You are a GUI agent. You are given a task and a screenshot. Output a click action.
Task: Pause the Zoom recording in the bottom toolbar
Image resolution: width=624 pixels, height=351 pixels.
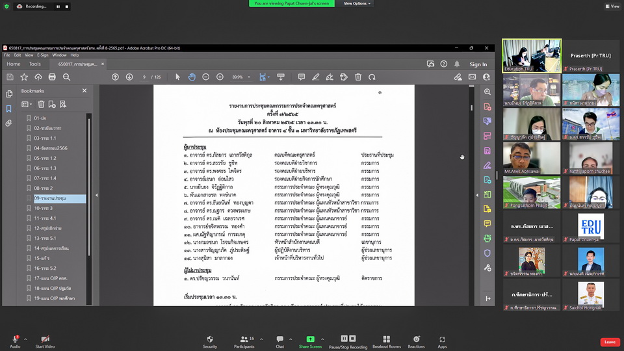click(x=344, y=339)
